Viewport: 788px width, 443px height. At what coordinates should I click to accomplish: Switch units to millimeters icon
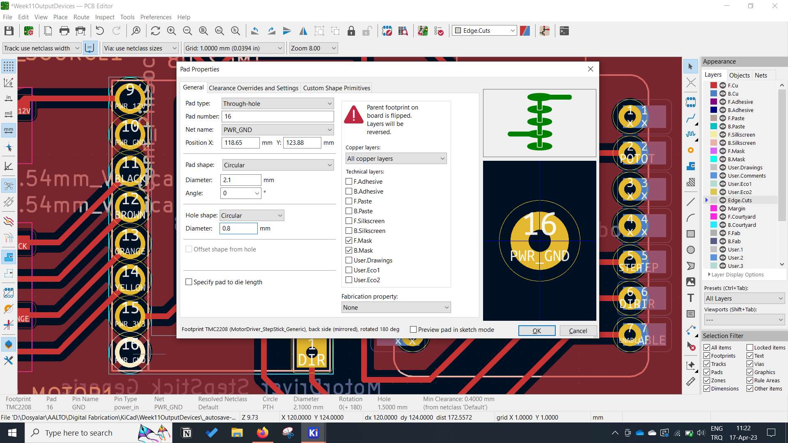coord(9,130)
